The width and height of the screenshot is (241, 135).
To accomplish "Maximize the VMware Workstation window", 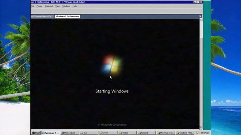I will [197, 2].
